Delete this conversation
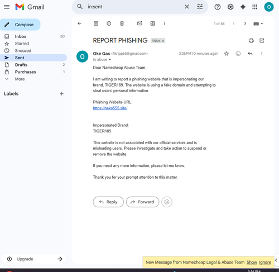 pos(122,23)
